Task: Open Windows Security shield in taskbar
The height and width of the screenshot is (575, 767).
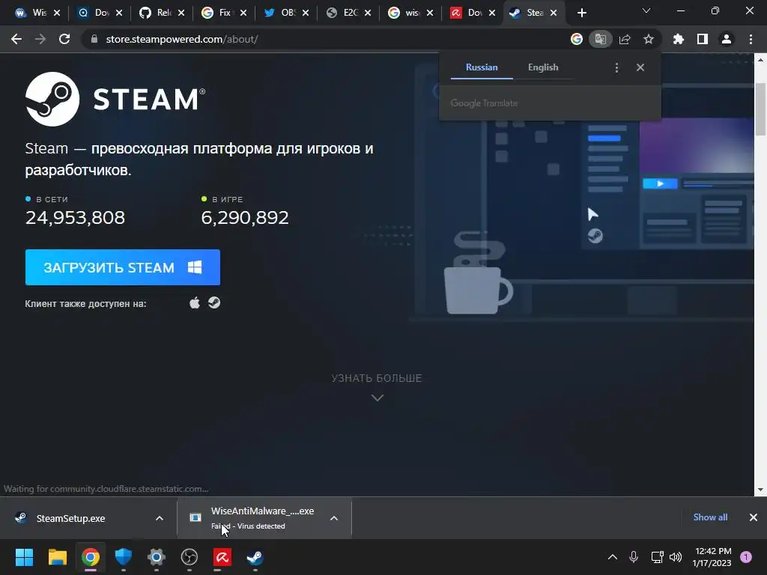Action: point(124,557)
